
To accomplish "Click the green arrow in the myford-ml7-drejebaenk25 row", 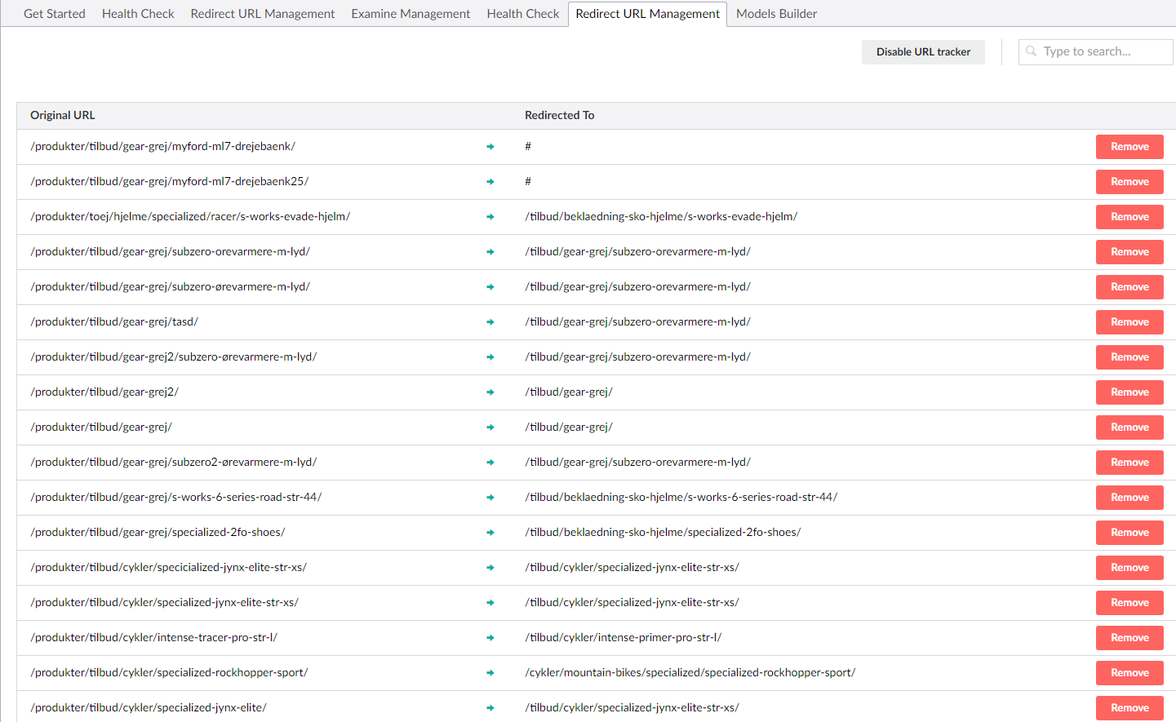I will (490, 182).
